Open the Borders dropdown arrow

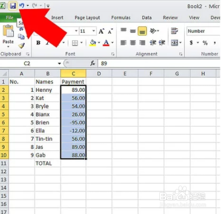coord(82,43)
